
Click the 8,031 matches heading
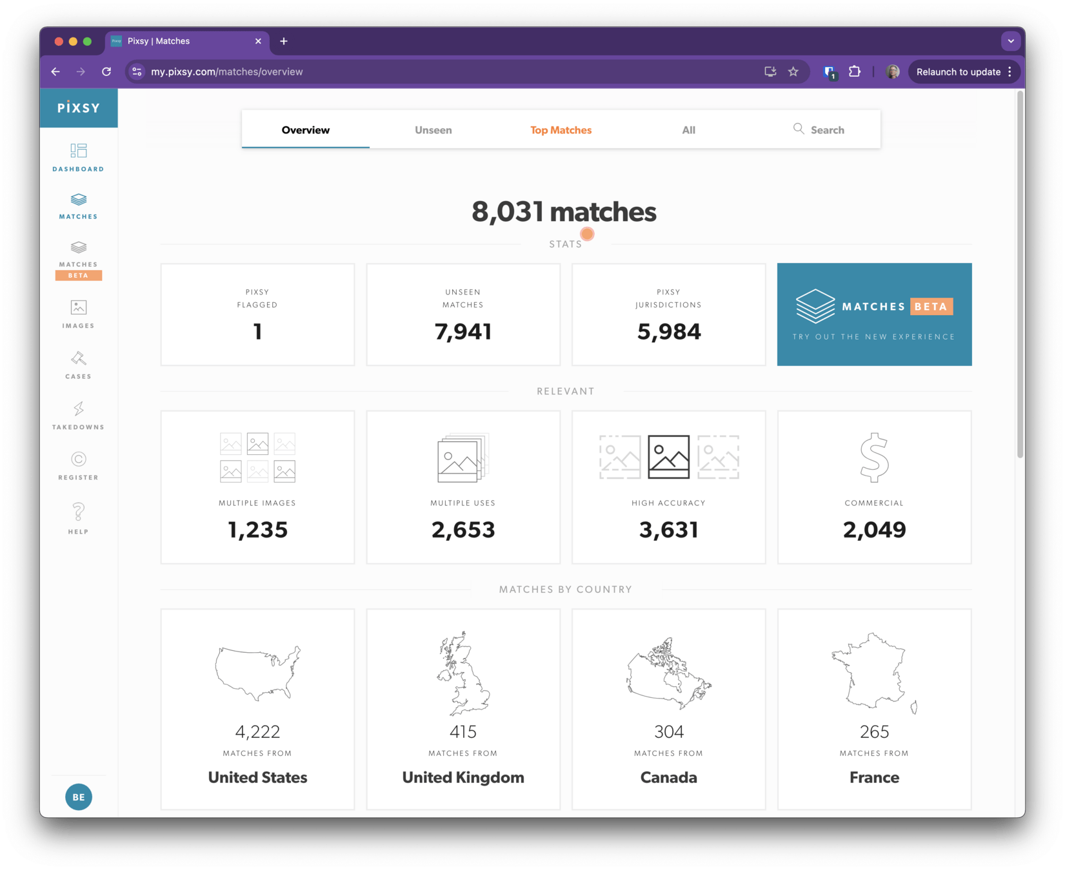pos(564,211)
